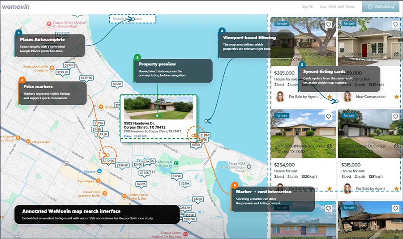This screenshot has height=239, width=403.
Task: Open the News menu item
Action: pos(350,6)
